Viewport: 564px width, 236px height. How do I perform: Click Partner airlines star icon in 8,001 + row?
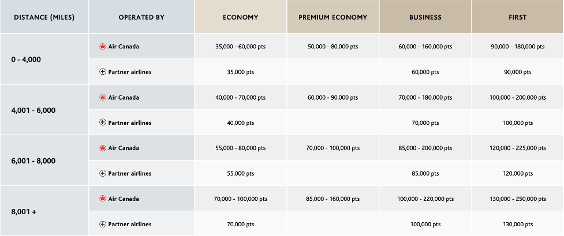point(103,224)
